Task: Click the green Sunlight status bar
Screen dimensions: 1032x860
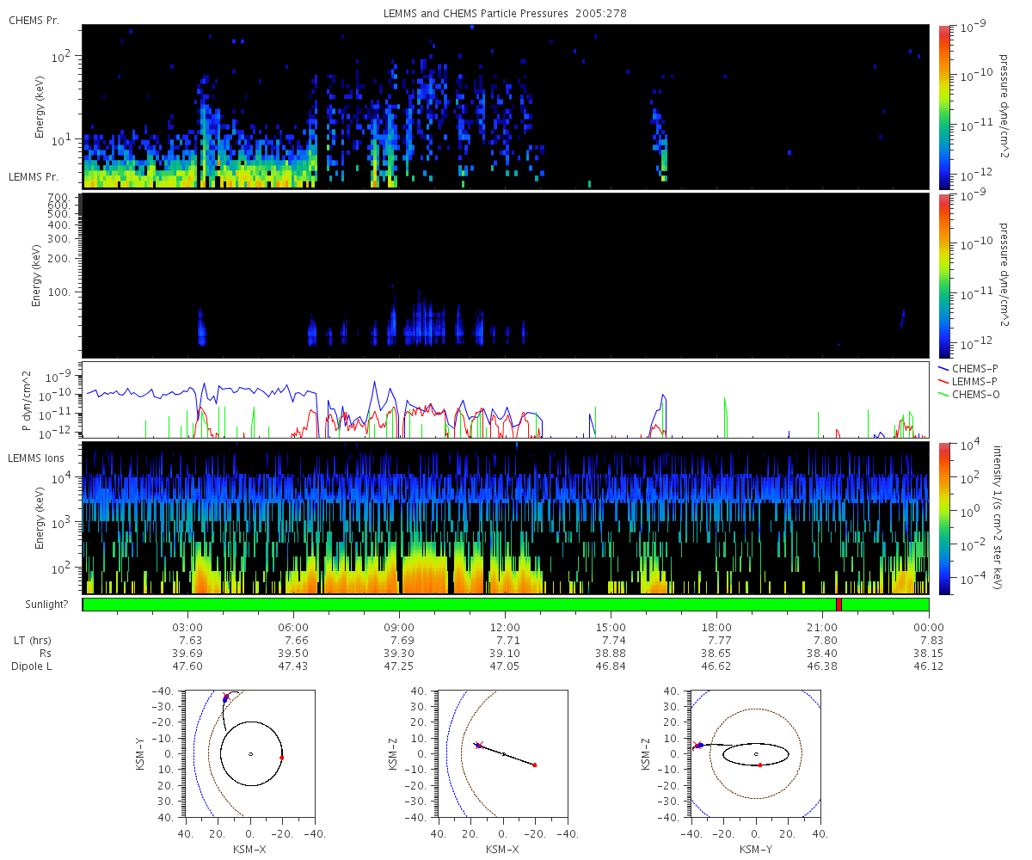Action: 506,605
